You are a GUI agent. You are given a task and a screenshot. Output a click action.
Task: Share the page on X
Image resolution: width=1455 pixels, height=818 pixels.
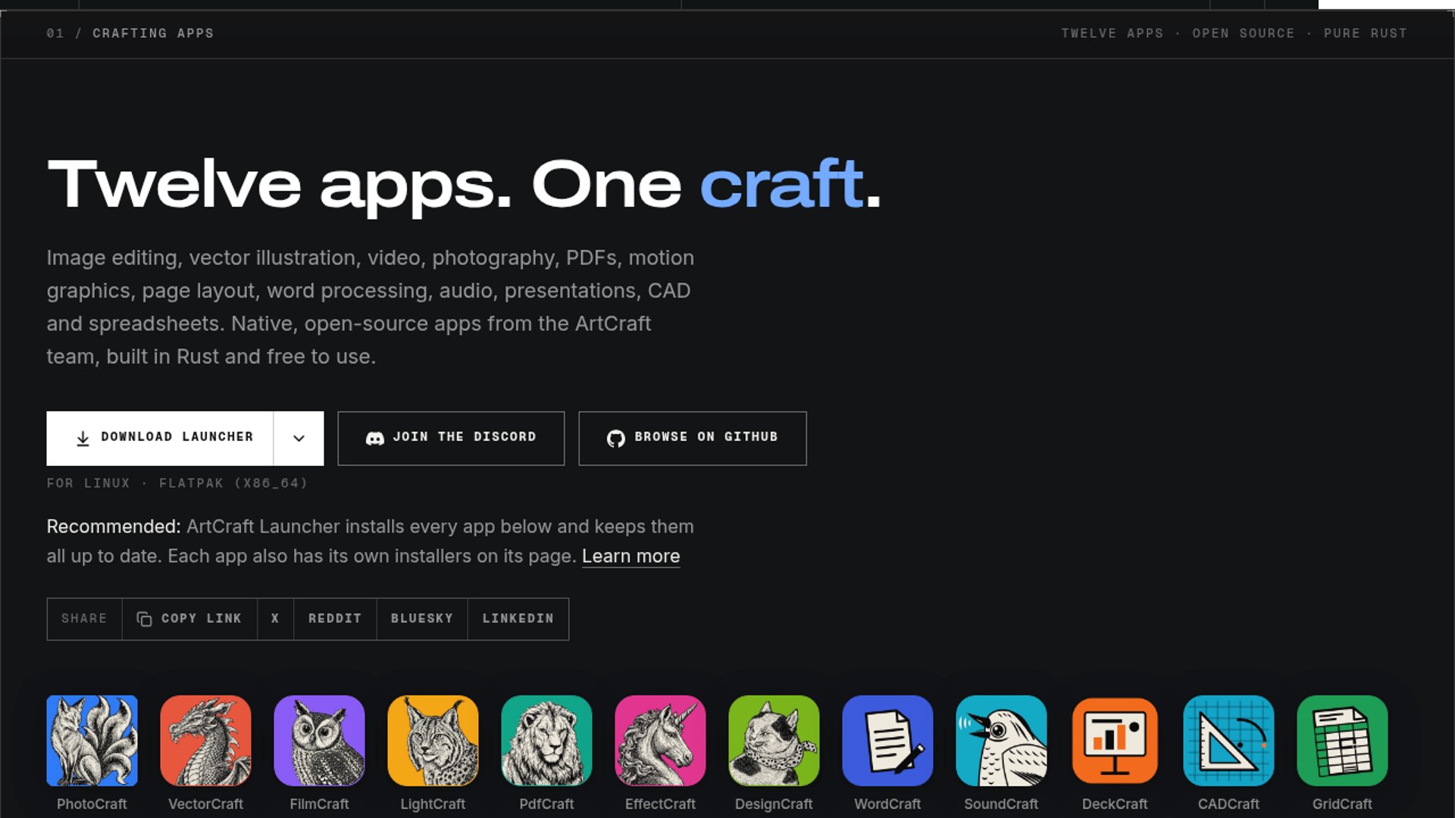coord(275,619)
